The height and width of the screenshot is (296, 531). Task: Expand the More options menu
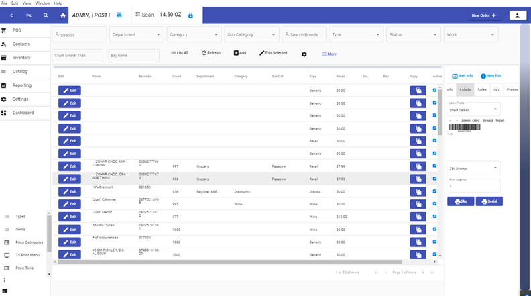tap(329, 54)
